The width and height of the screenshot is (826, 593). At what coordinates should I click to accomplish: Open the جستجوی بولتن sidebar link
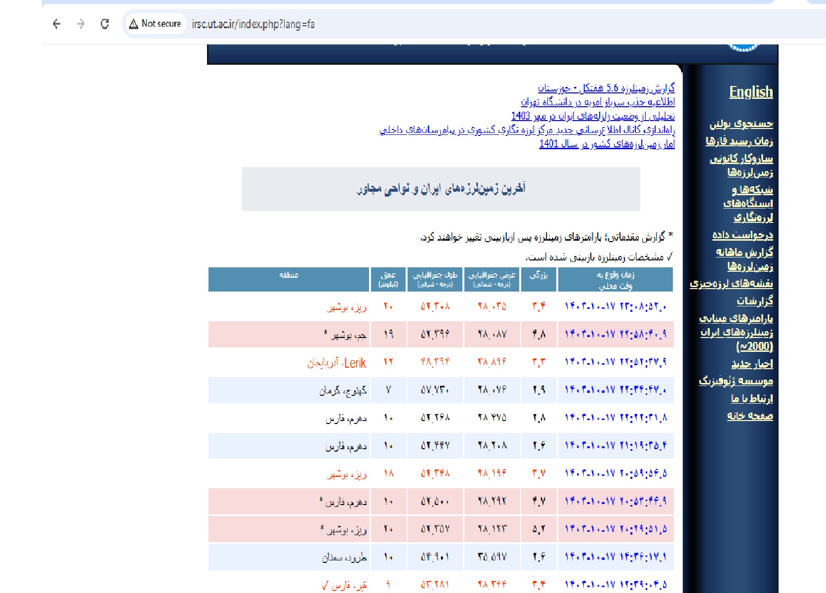click(741, 124)
